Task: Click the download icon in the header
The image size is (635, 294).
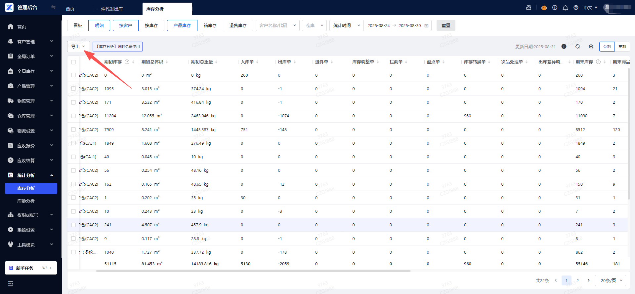Action: pos(555,8)
